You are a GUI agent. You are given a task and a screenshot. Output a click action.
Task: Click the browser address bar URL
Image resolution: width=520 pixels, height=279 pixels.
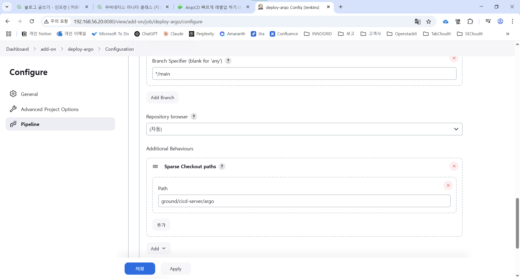(138, 22)
